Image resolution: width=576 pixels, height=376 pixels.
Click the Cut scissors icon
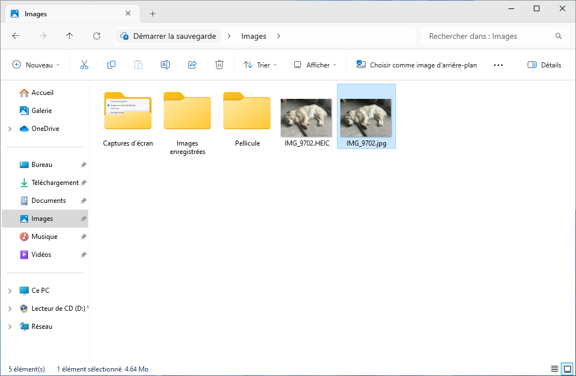[84, 65]
